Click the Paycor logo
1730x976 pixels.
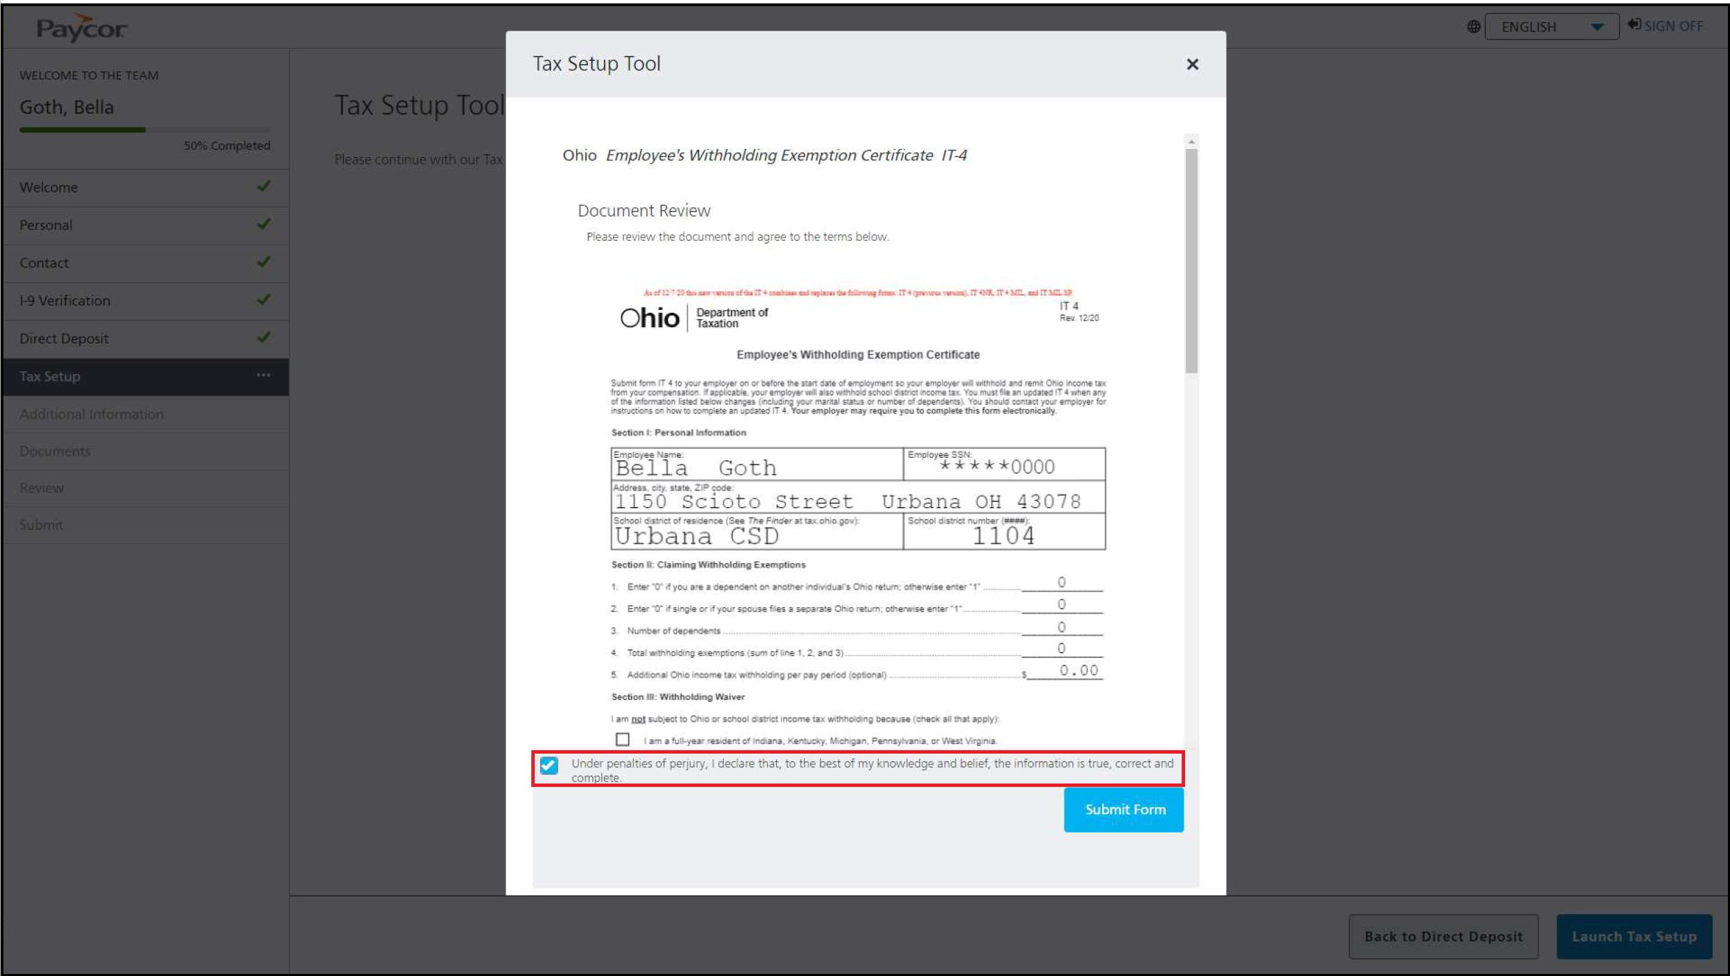coord(81,27)
